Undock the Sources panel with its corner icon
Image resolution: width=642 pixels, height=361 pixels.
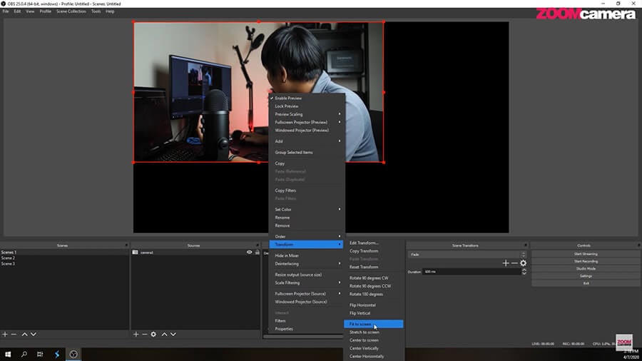(x=258, y=245)
